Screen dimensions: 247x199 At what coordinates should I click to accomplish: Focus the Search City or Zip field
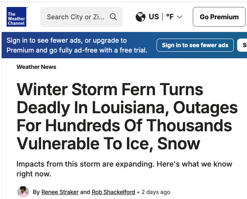pyautogui.click(x=76, y=17)
